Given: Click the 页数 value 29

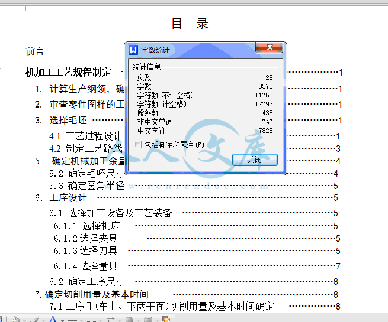Looking at the screenshot, I should coord(269,77).
